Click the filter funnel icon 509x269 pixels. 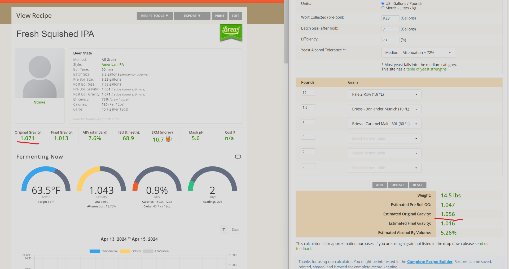[x=224, y=230]
